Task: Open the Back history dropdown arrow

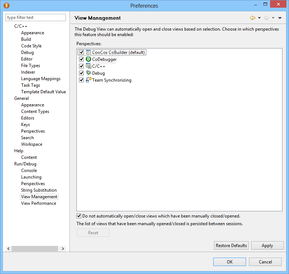Action: click(259, 18)
